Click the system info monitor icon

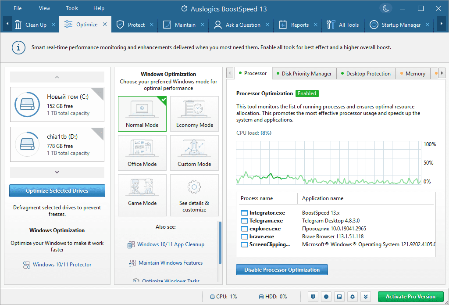[313, 297]
